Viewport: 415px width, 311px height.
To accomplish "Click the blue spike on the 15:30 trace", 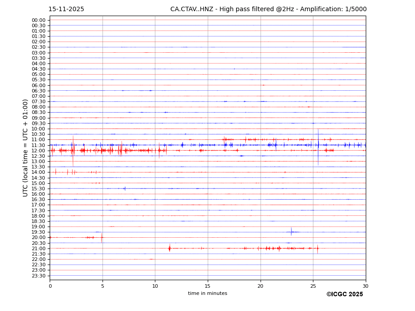I will pos(124,189).
